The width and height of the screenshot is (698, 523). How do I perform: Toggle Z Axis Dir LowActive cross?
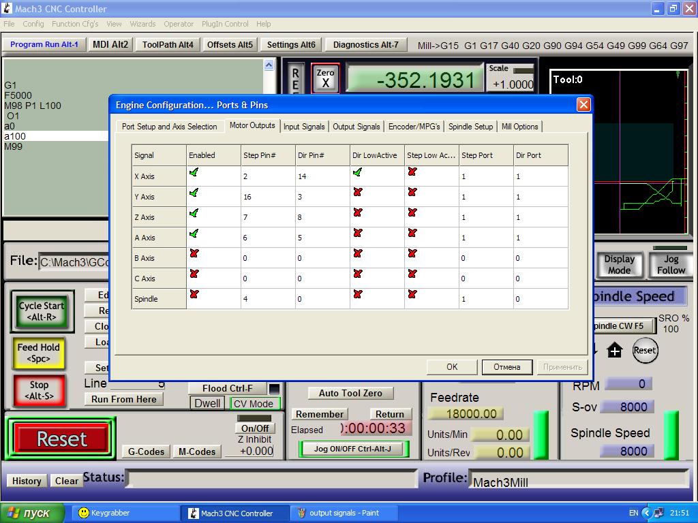pyautogui.click(x=357, y=212)
